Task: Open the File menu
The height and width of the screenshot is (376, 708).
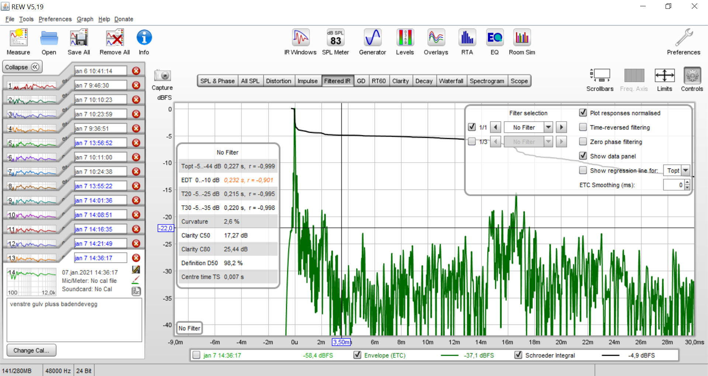Action: [10, 19]
